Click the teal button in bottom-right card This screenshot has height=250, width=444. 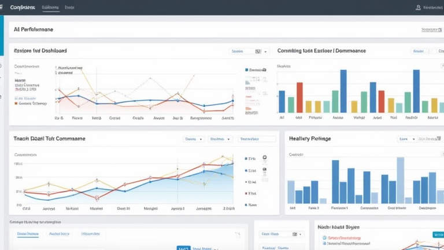pos(438,235)
